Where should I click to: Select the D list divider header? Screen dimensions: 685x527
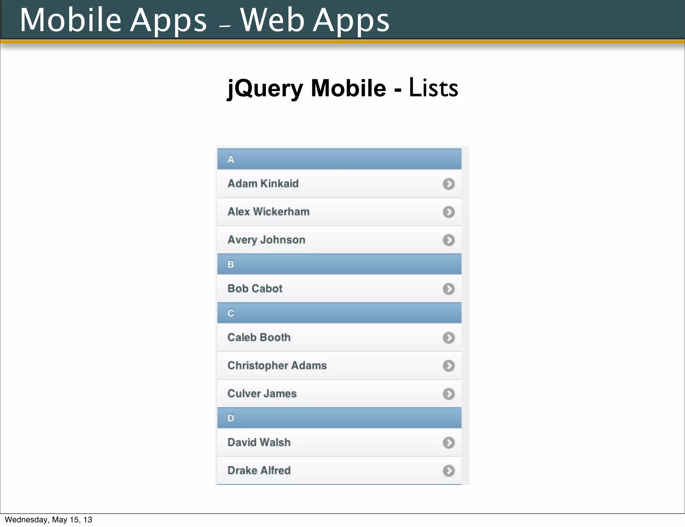[339, 418]
